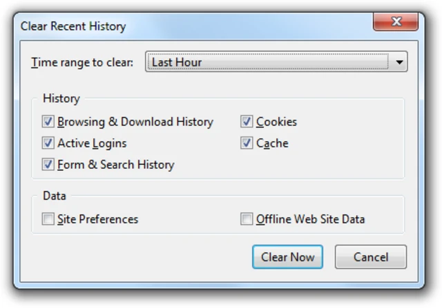The image size is (442, 308).
Task: Click the Cancel button
Action: (371, 257)
